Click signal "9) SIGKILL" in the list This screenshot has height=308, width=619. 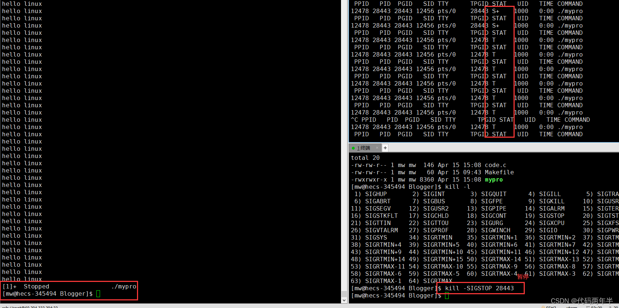(546, 201)
